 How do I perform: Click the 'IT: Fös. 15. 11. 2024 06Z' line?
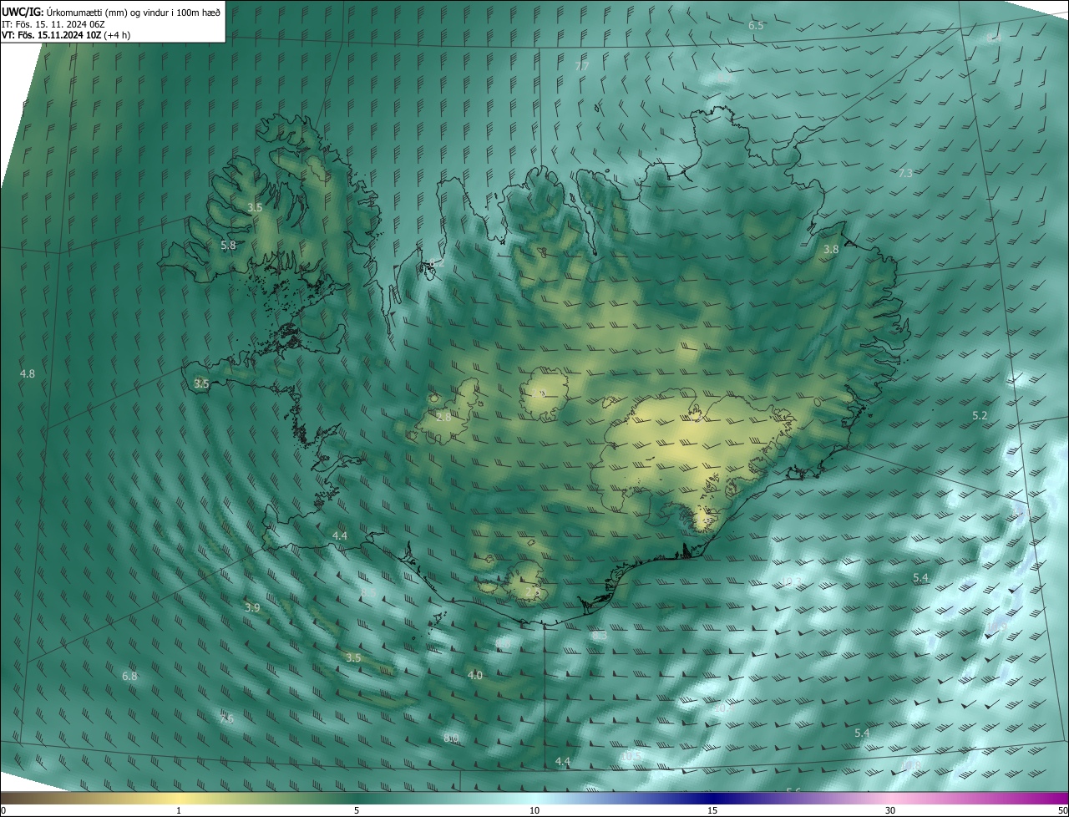[x=53, y=23]
